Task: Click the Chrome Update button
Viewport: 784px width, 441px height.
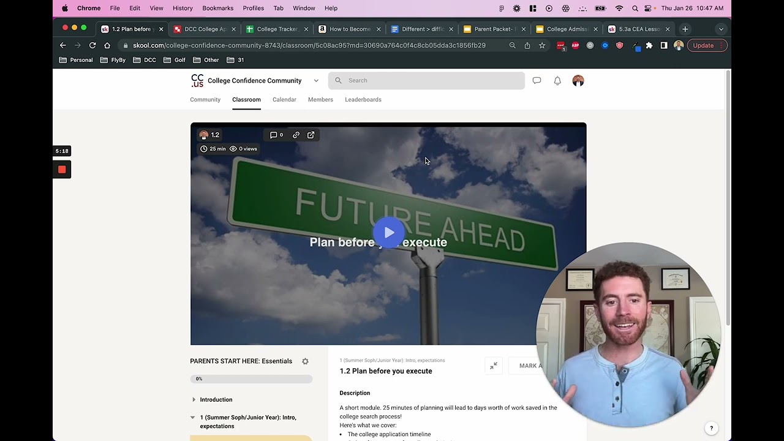Action: (x=707, y=45)
